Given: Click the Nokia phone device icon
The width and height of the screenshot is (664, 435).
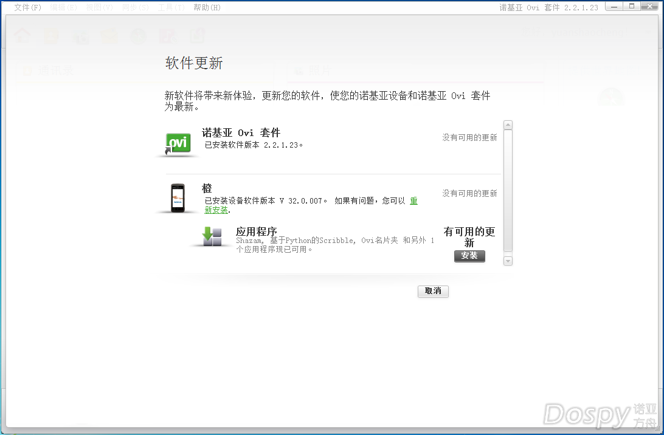Looking at the screenshot, I should (x=178, y=198).
